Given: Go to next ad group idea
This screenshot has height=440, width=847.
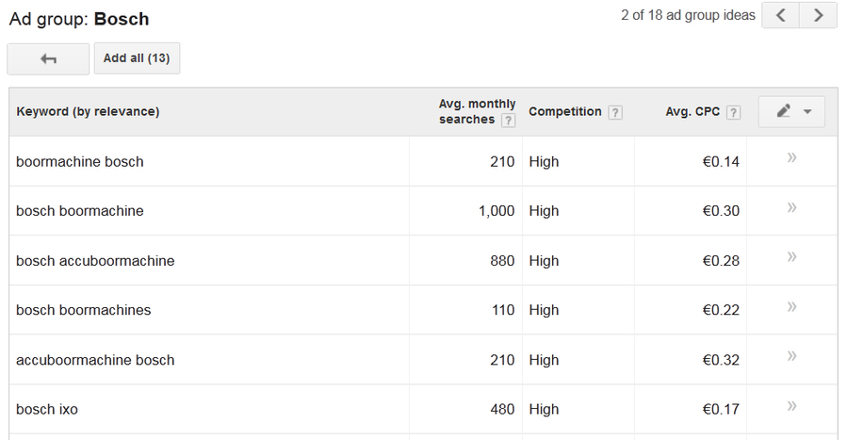Looking at the screenshot, I should click(818, 15).
